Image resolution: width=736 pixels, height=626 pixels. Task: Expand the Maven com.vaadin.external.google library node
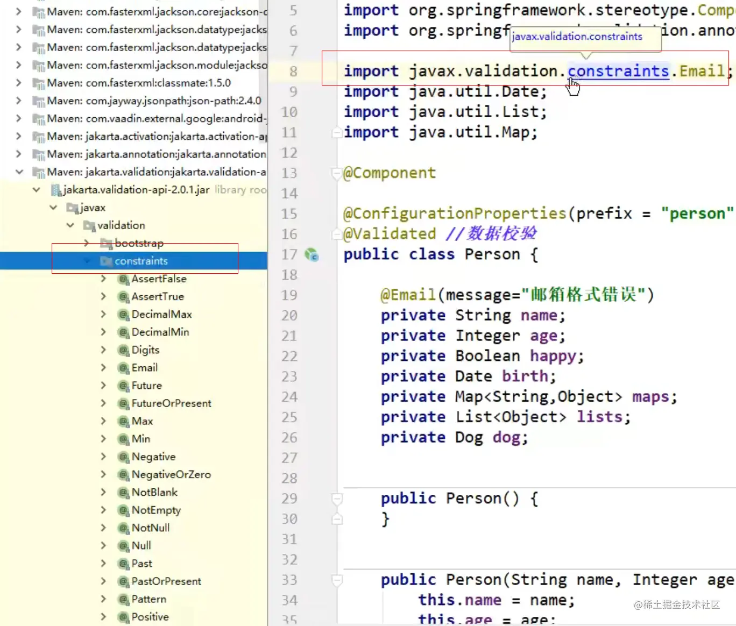click(19, 118)
